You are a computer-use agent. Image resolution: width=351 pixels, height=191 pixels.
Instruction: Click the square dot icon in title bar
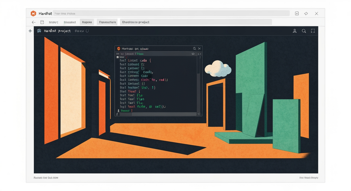click(297, 13)
